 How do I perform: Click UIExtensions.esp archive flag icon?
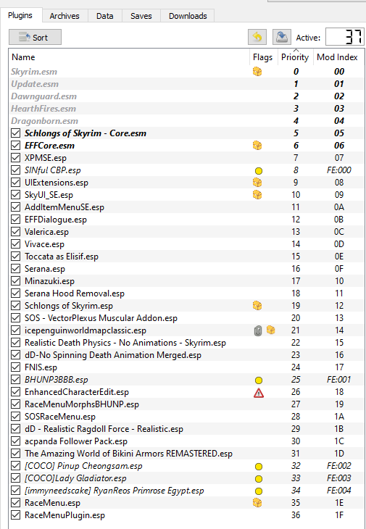coord(257,183)
